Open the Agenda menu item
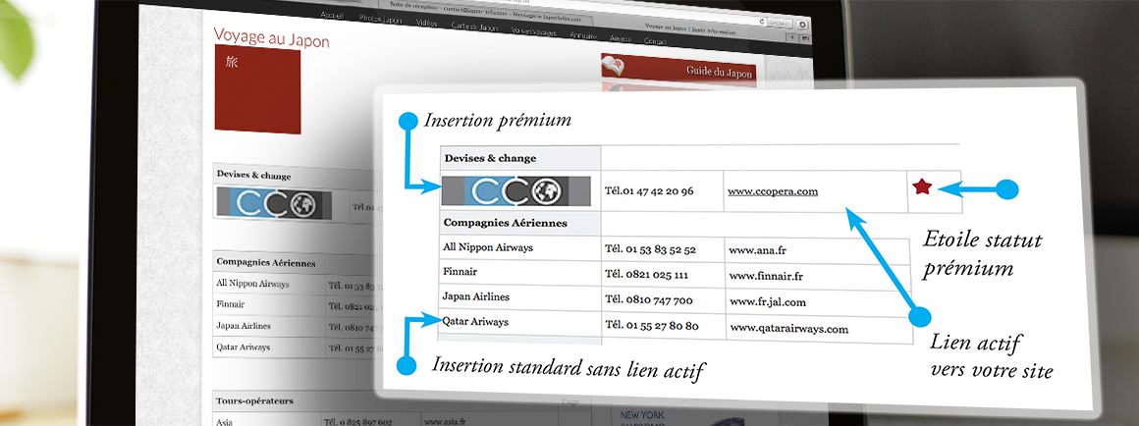Viewport: 1139px width, 426px height. [622, 37]
